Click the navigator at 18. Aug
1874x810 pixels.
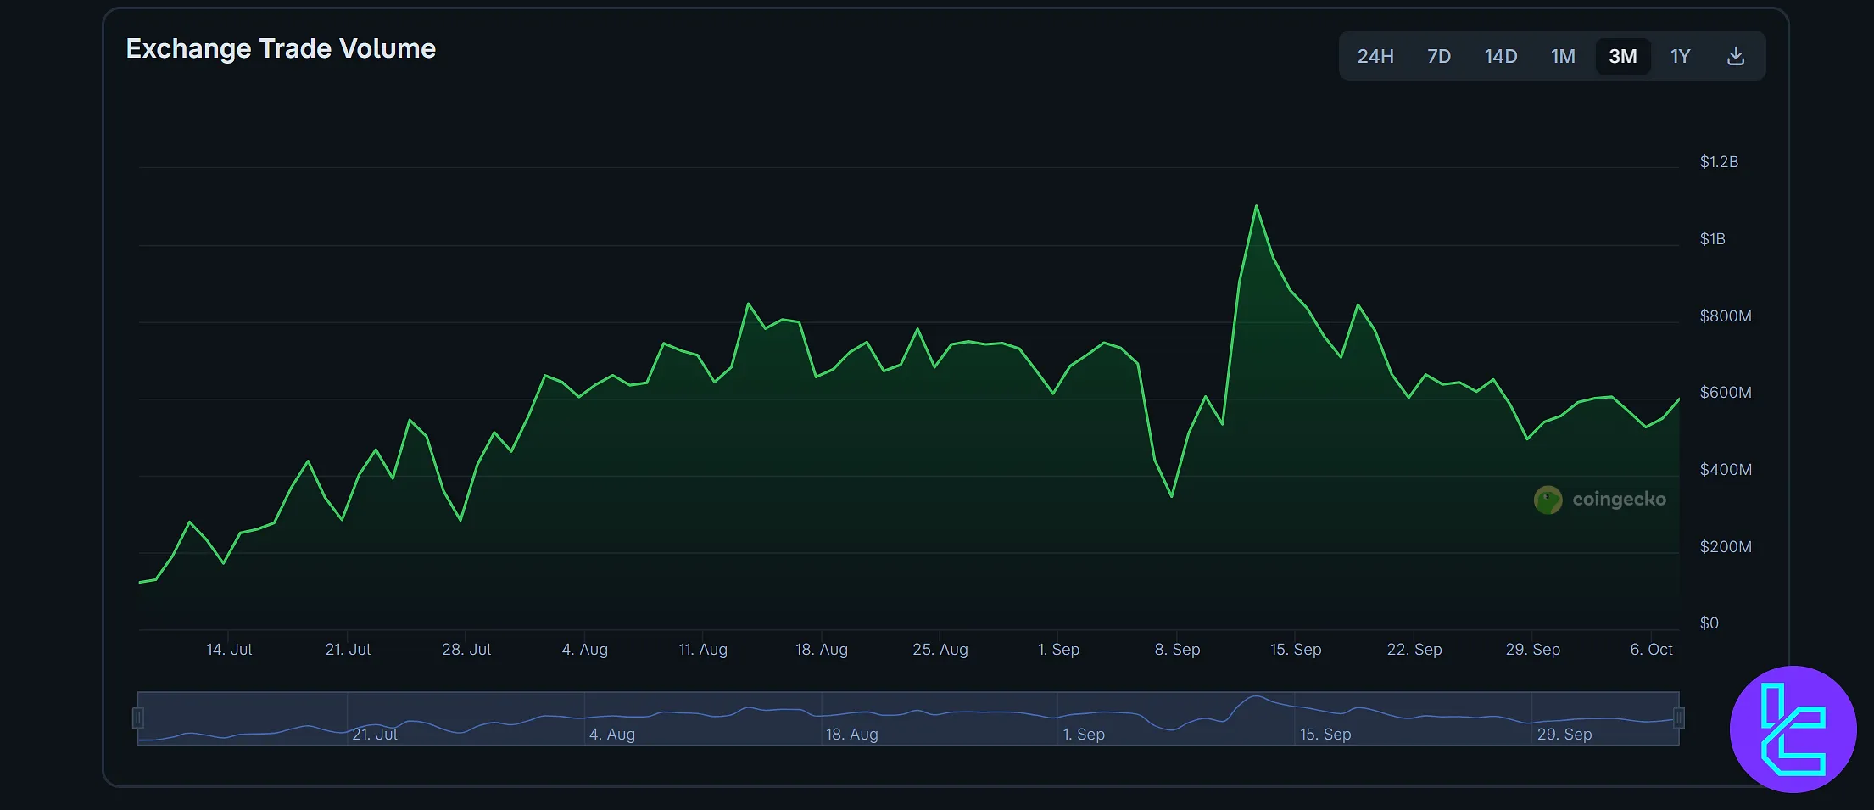(x=851, y=734)
